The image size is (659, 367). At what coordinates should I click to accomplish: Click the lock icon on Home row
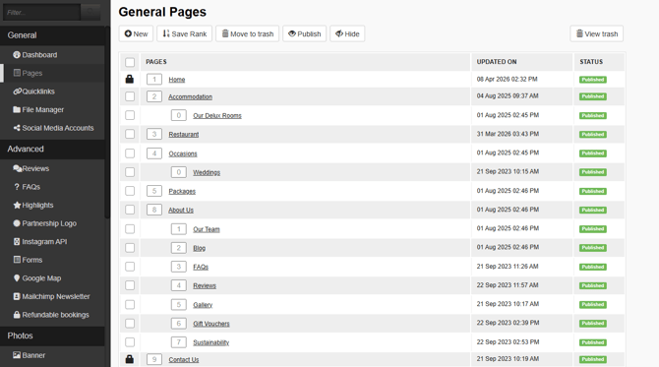(x=130, y=79)
